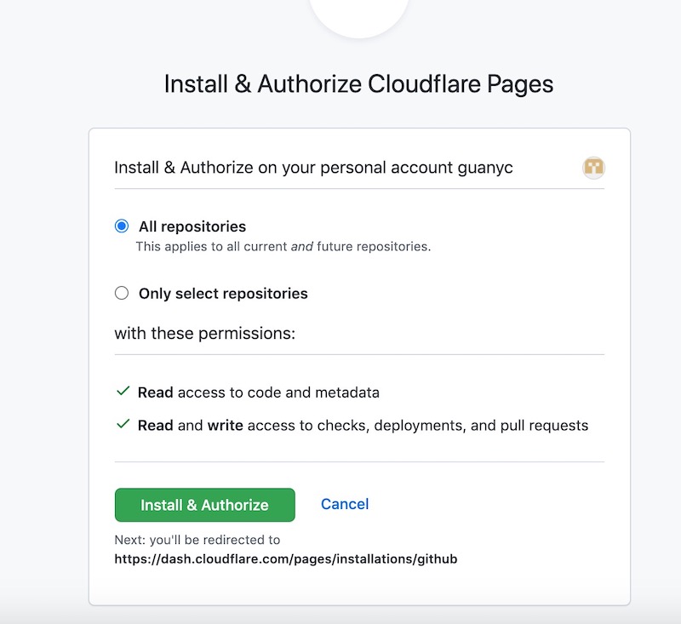Image resolution: width=681 pixels, height=624 pixels.
Task: Click the Install & Authorize green button
Action: [x=204, y=505]
